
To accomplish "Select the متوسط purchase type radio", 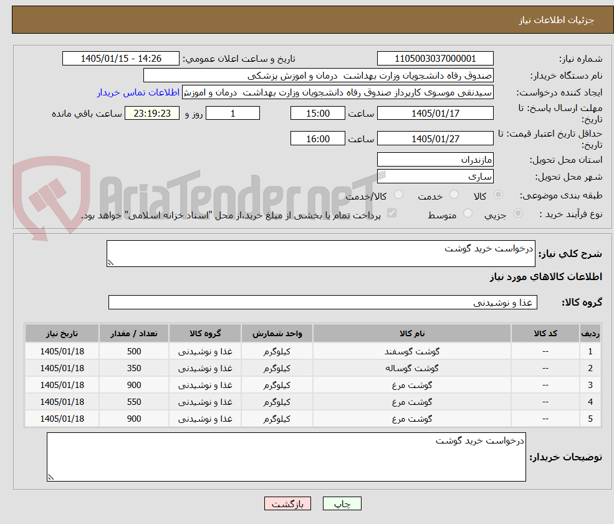I will (468, 213).
